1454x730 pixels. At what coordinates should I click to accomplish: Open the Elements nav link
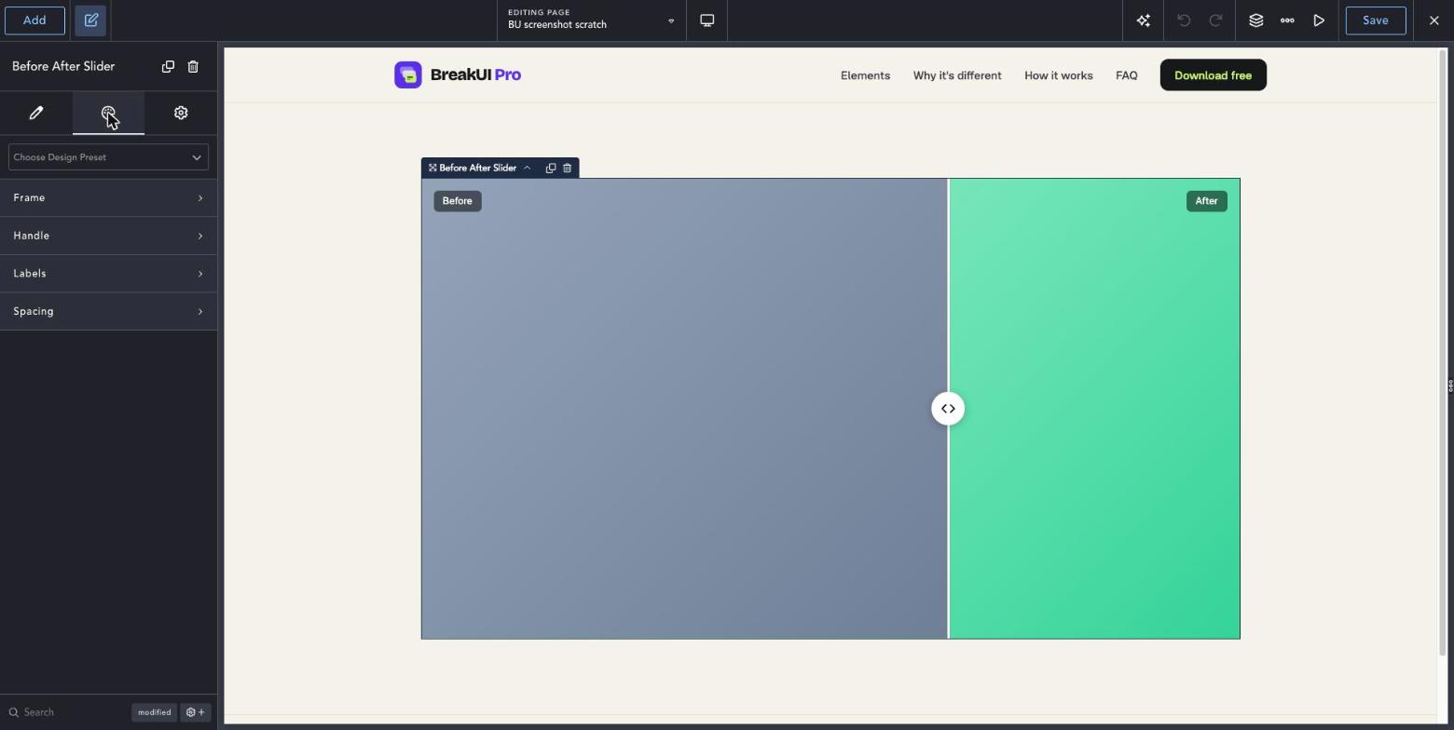(865, 75)
